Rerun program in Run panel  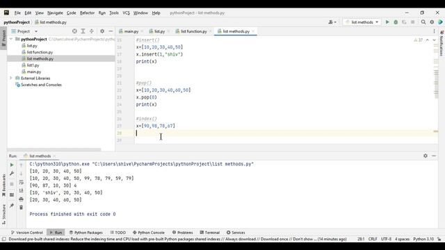point(12,165)
